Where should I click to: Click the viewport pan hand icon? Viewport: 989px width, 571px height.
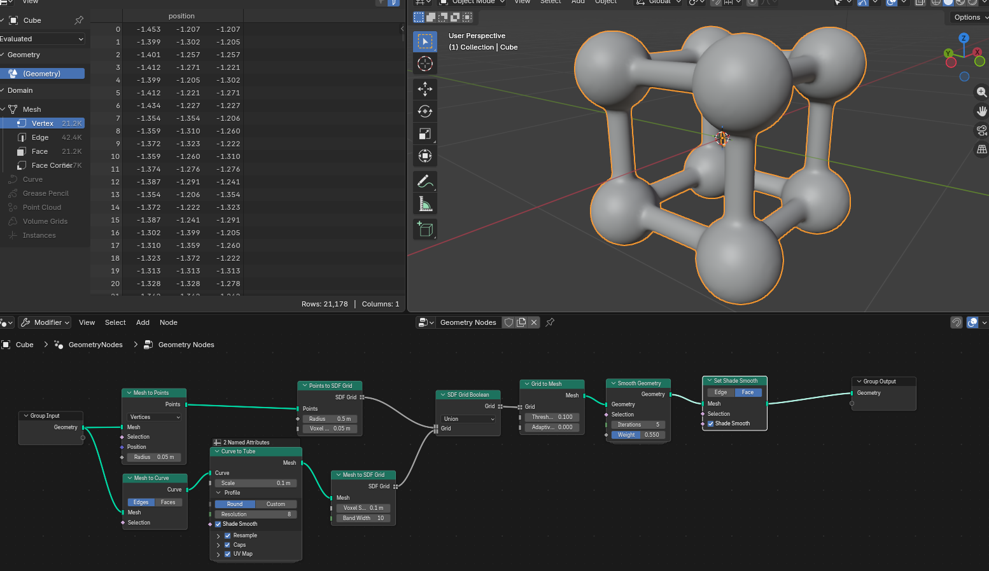tap(981, 111)
